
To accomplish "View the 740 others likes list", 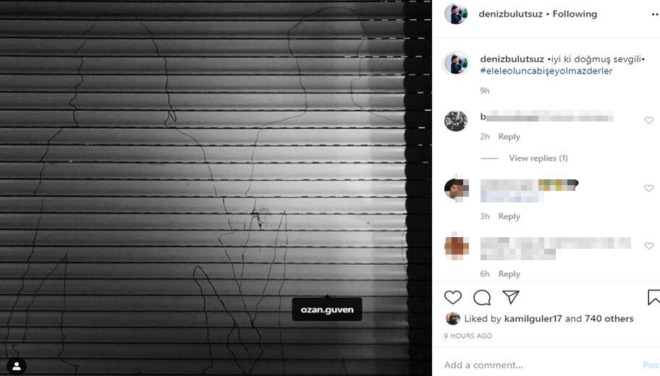I will pyautogui.click(x=609, y=319).
